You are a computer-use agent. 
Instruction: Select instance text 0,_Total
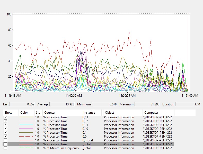click(x=88, y=140)
